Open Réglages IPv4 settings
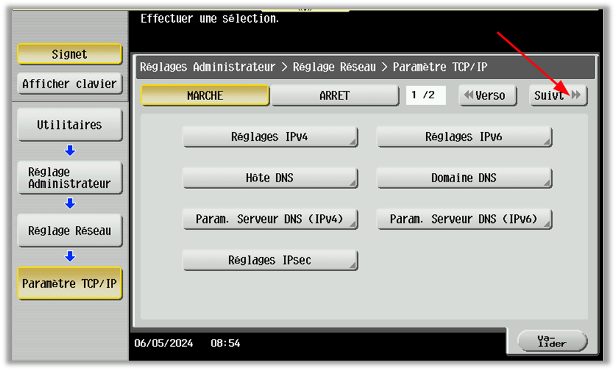This screenshot has width=616, height=370. coord(270,137)
